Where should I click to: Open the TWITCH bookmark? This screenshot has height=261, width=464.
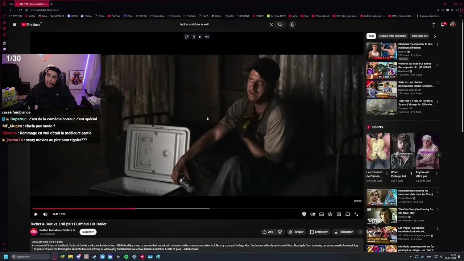coord(16,16)
